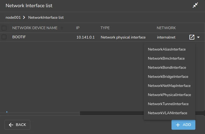The width and height of the screenshot is (205, 134).
Task: Check the BOOTIF row checkbox
Action: [4, 37]
